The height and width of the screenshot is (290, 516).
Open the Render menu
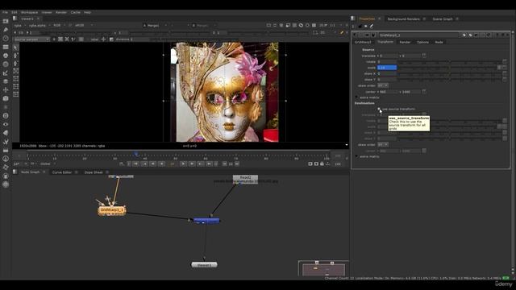[x=61, y=12]
